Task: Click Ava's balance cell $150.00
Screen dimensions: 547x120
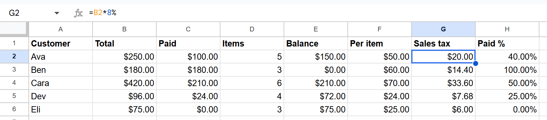Action: click(x=316, y=57)
